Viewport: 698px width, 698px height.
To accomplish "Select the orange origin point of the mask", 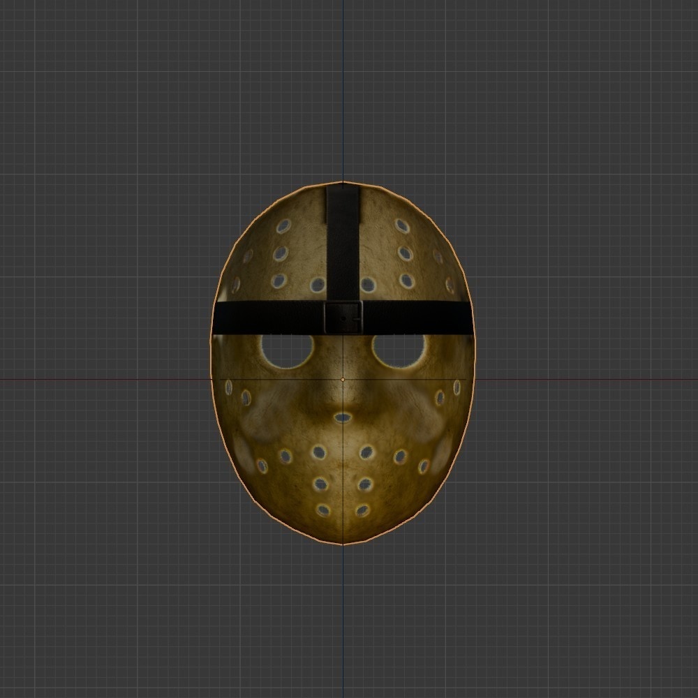I will (342, 379).
